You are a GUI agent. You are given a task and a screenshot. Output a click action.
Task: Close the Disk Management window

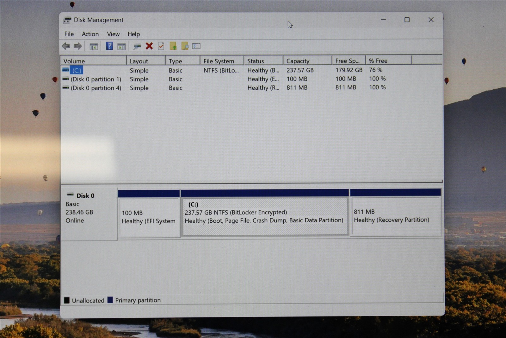pyautogui.click(x=431, y=20)
